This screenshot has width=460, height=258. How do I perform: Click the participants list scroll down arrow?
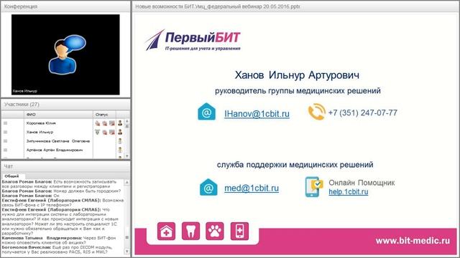coord(127,156)
